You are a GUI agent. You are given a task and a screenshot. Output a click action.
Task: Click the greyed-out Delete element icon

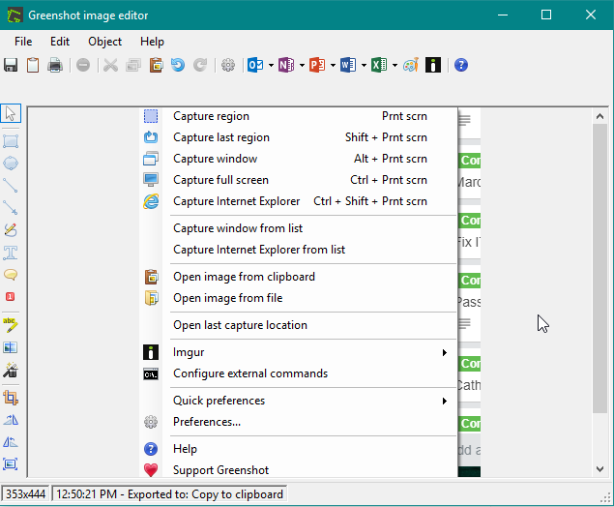click(x=83, y=65)
